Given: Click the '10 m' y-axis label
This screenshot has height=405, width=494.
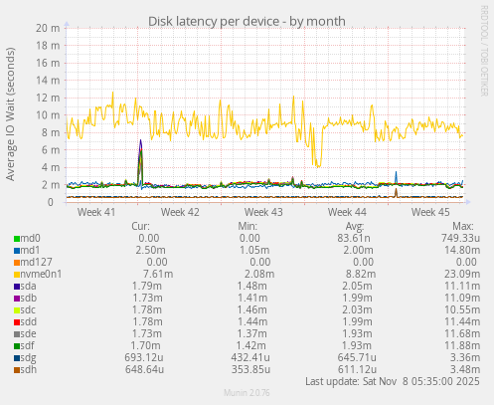Looking at the screenshot, I should coord(48,115).
